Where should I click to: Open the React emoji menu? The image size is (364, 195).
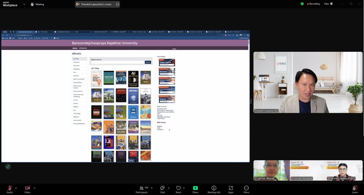point(178,189)
